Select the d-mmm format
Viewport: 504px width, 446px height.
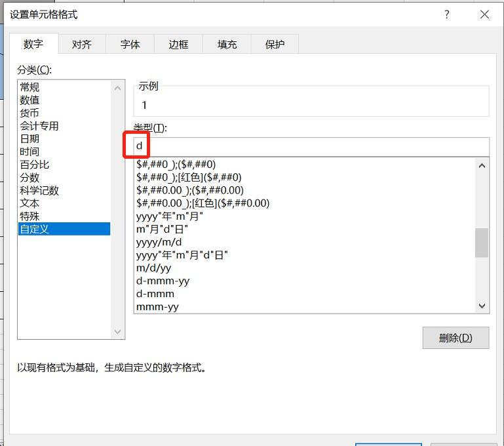pyautogui.click(x=304, y=294)
